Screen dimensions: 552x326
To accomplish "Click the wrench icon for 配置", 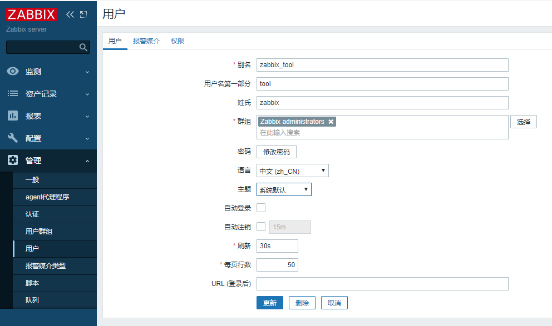I will click(x=13, y=138).
